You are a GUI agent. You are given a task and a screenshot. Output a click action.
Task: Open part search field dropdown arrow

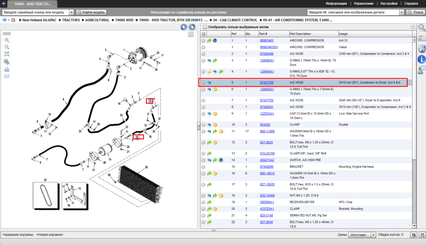point(402,12)
